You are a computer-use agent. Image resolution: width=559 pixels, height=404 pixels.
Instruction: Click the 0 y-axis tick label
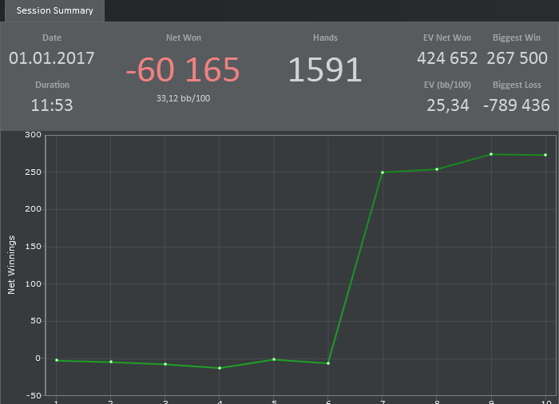(38, 358)
